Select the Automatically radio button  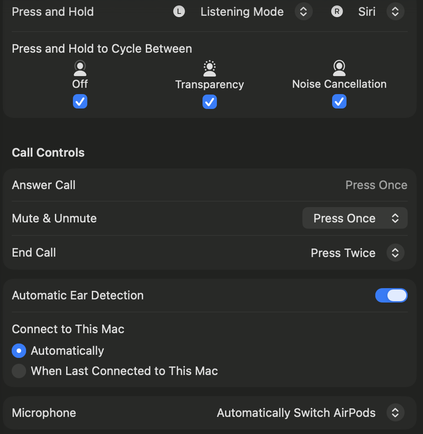point(19,351)
